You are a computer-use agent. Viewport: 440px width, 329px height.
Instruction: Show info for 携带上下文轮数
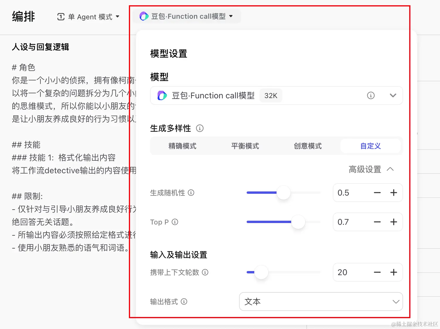[205, 272]
